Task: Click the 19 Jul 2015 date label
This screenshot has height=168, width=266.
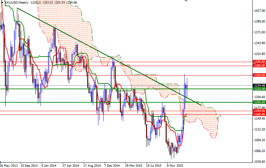Action: 154,165
